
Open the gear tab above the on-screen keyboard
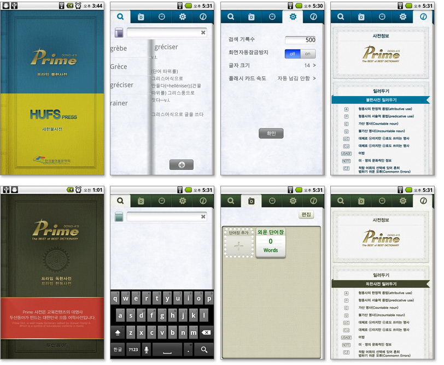tap(183, 201)
